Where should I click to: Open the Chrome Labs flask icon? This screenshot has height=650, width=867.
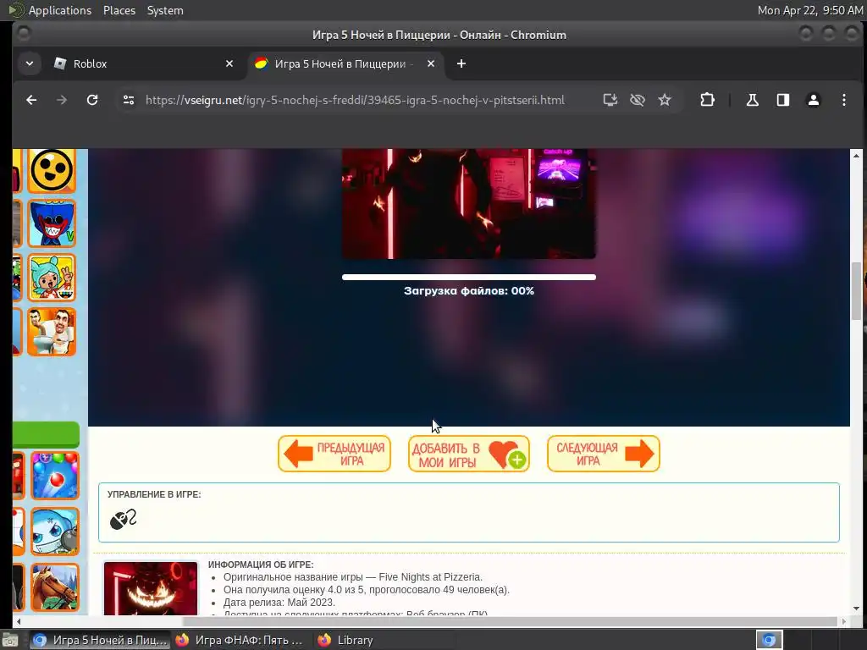[752, 100]
